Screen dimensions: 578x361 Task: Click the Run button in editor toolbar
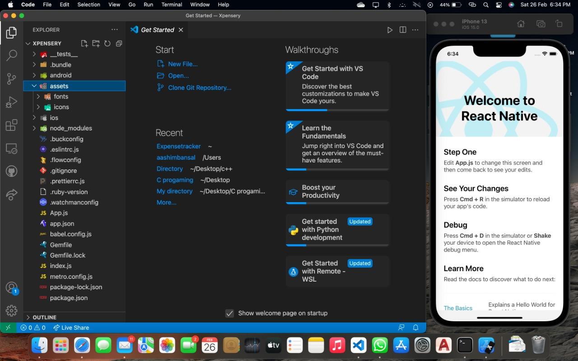click(390, 30)
